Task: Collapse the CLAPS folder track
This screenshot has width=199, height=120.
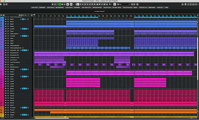Action: pos(1,29)
